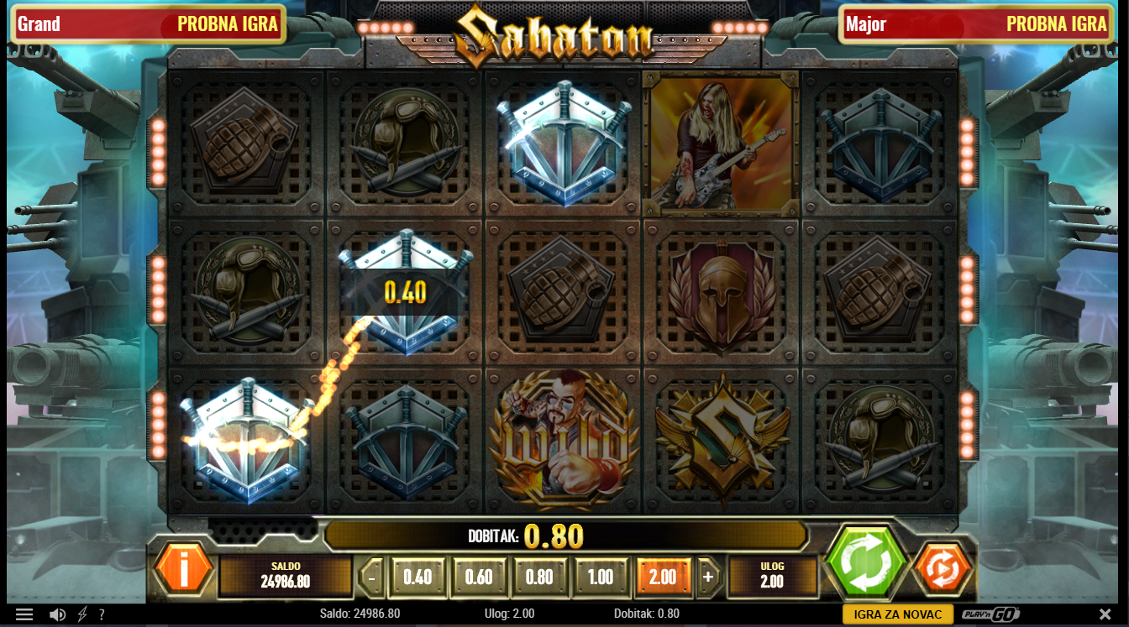The image size is (1129, 627).
Task: Select the highlighted 2.00 bet option
Action: [663, 577]
